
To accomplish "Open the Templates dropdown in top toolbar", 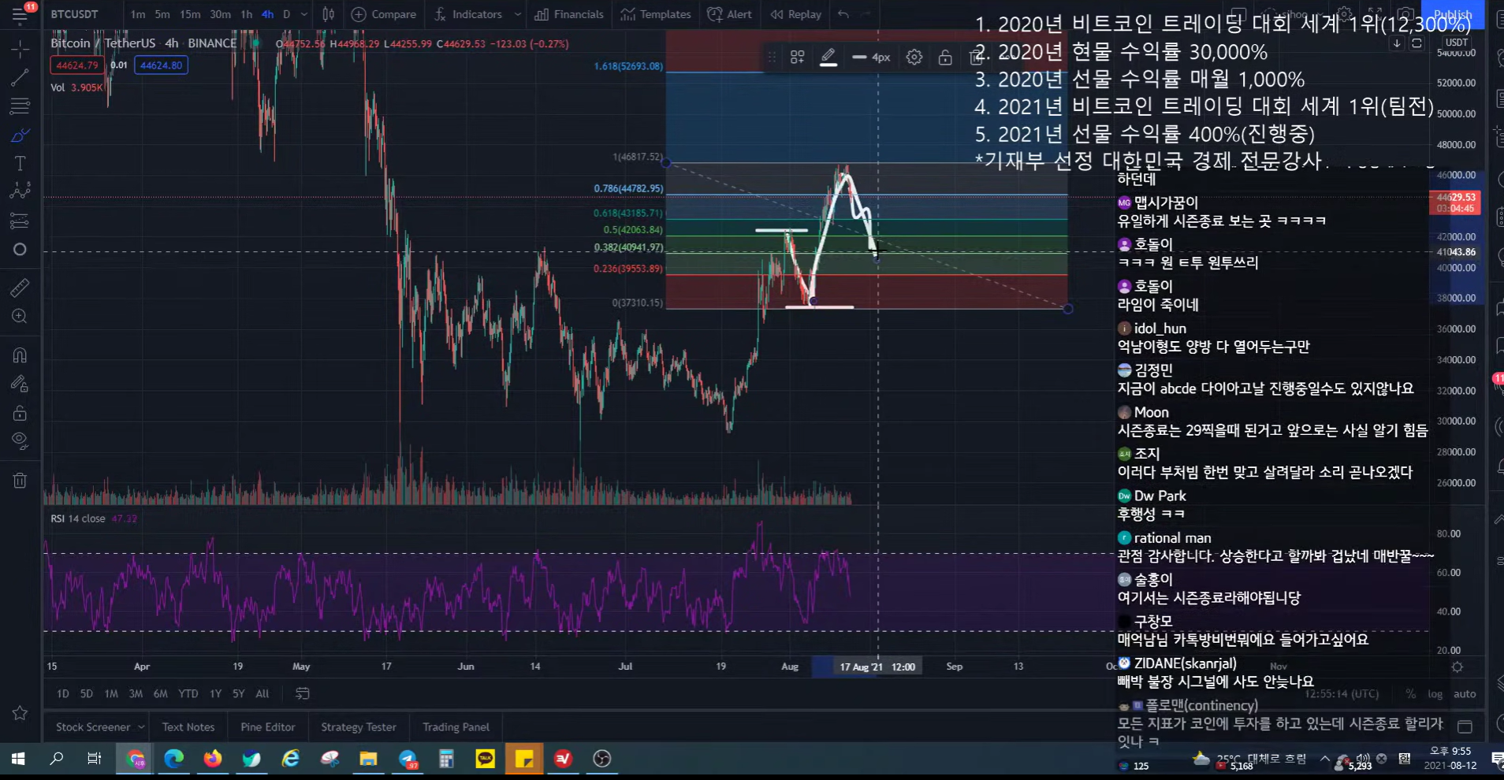I will pos(656,14).
